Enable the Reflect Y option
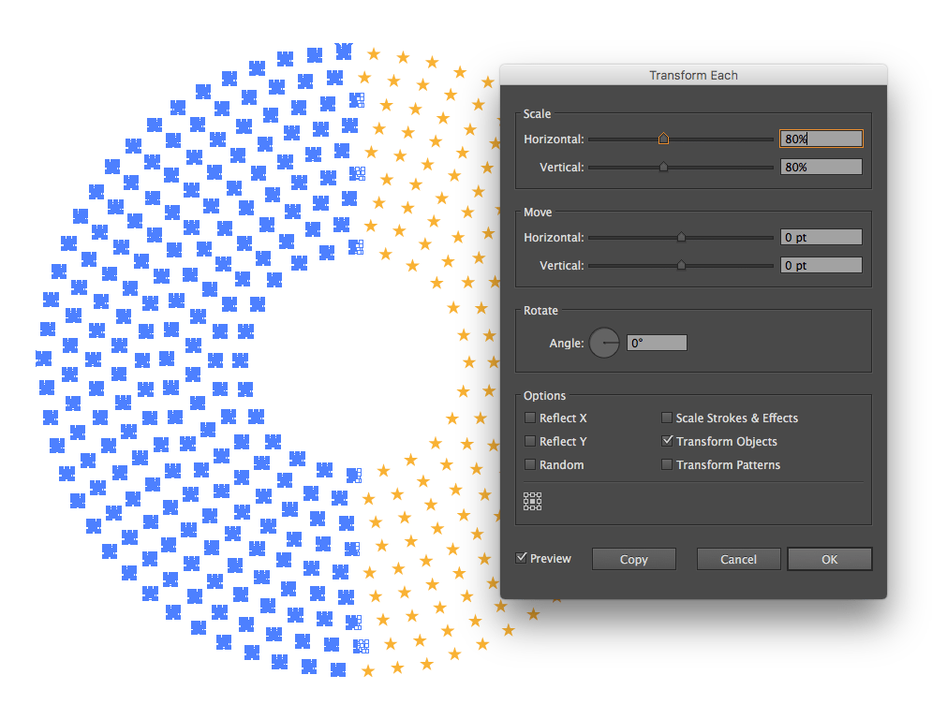This screenshot has width=932, height=719. 530,441
